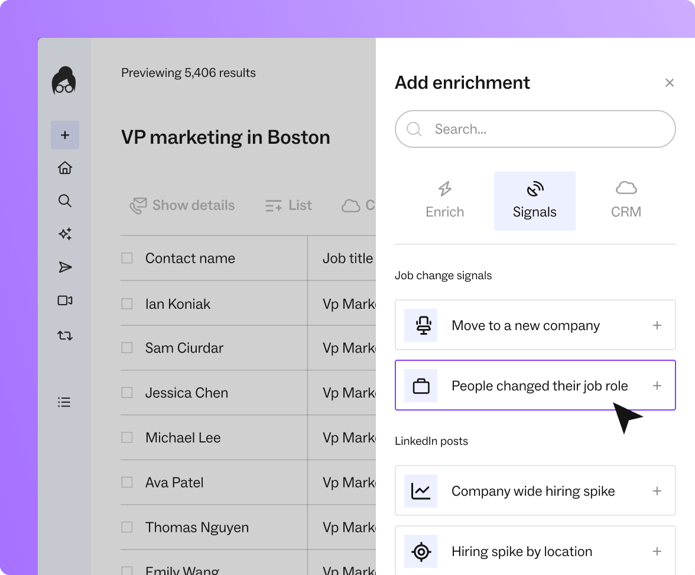Screen dimensions: 695x575
Task: Tick the checkbox beside Ian Koniak
Action: click(127, 303)
